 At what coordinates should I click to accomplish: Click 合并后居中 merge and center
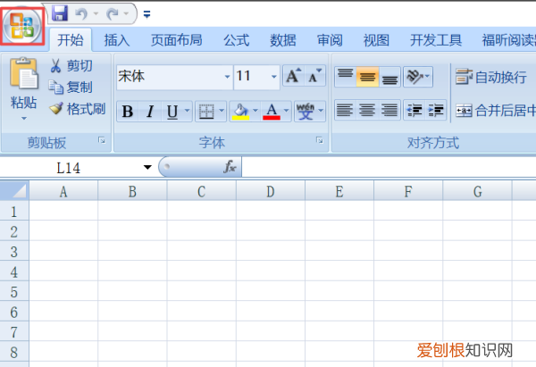coord(495,111)
